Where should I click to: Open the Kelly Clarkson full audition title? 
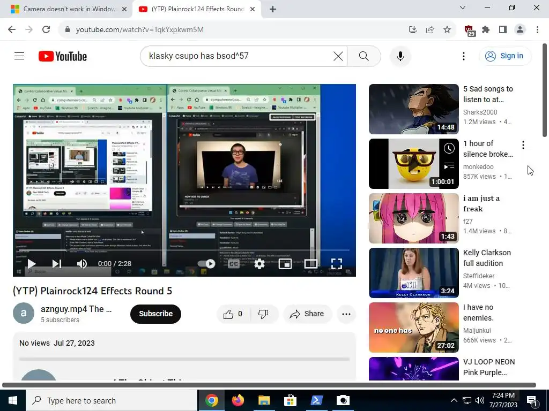point(487,258)
